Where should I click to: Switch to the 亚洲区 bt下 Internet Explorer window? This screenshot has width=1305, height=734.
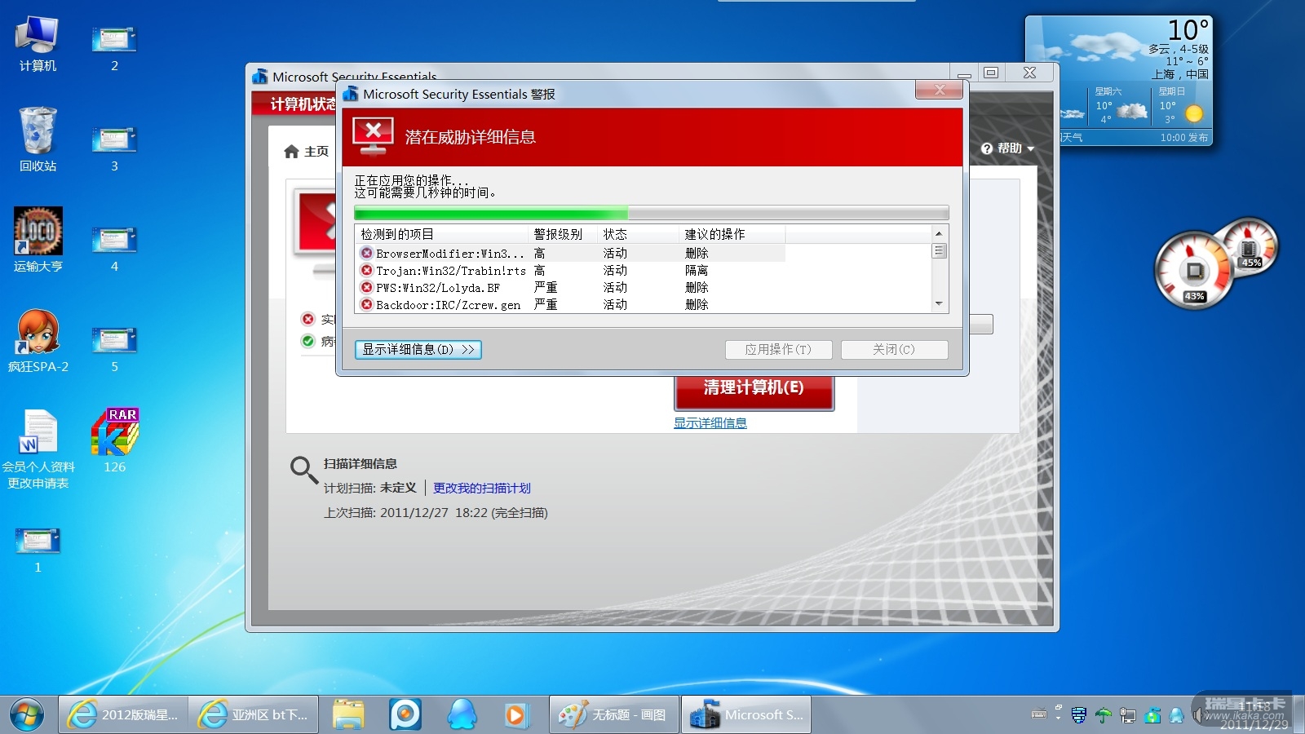(254, 714)
